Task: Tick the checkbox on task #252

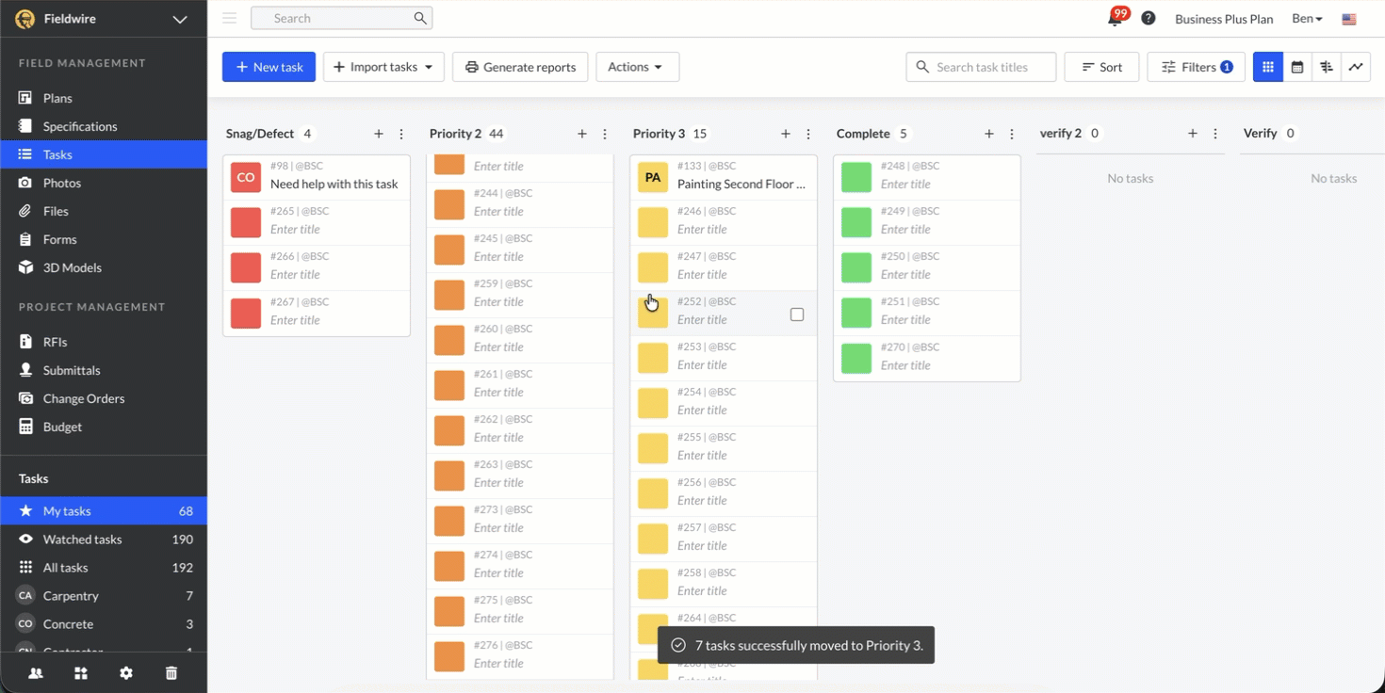Action: (797, 314)
